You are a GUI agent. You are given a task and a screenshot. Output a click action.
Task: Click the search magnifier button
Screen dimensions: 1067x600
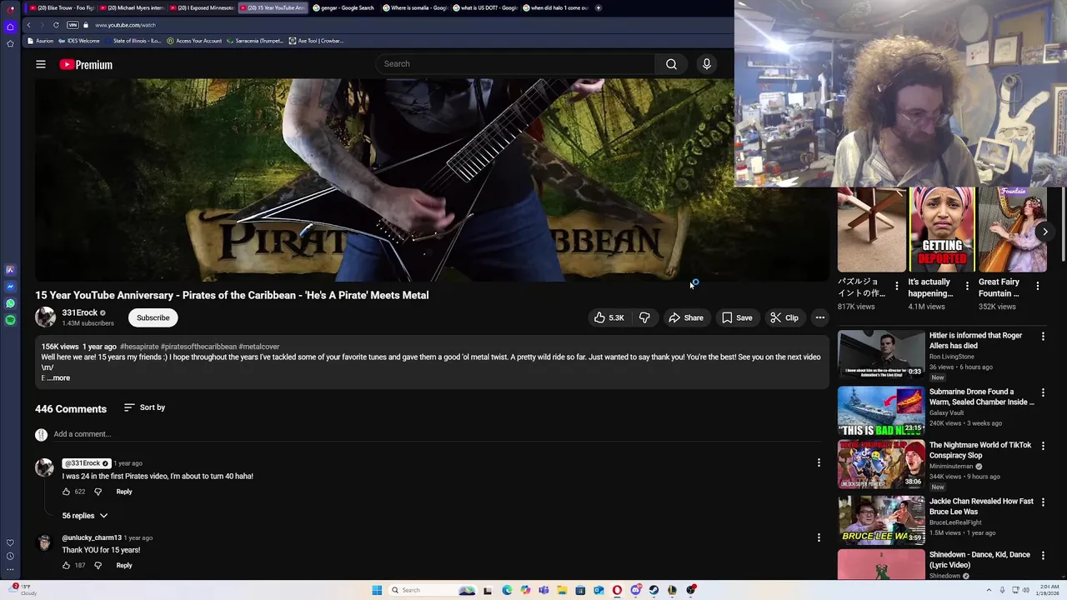click(671, 64)
